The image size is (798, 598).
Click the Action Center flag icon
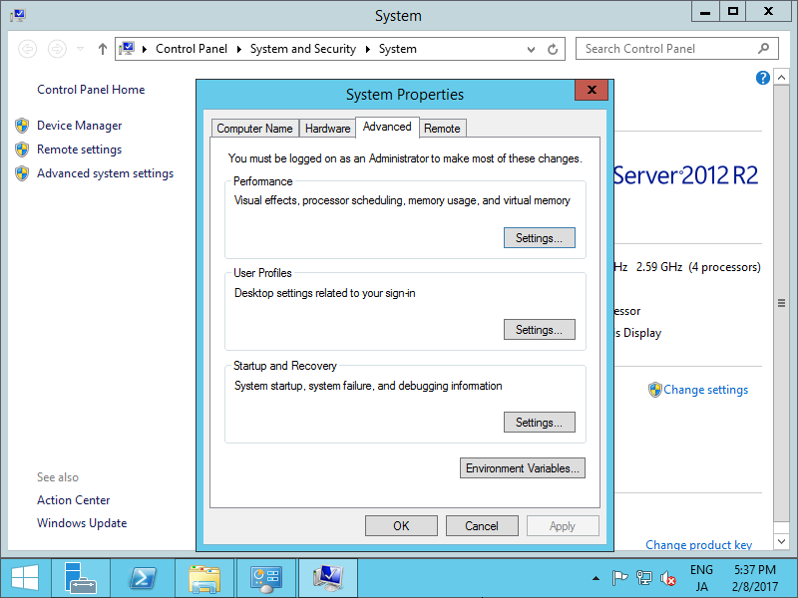click(620, 577)
